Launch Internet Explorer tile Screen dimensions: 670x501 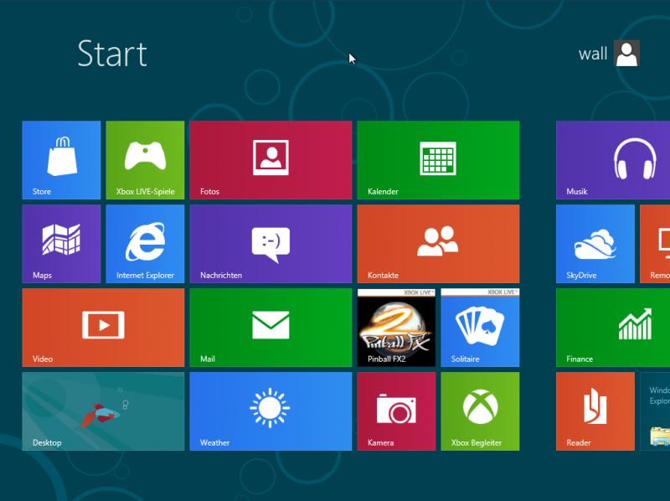(x=145, y=244)
